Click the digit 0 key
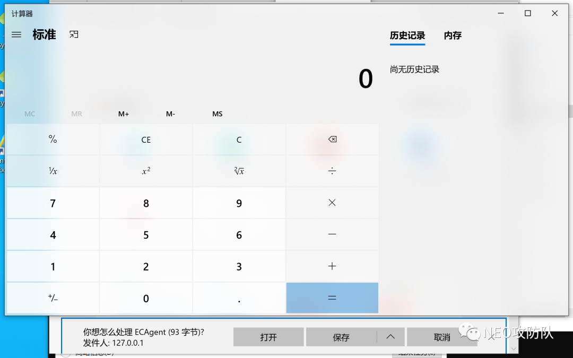Screen dimensions: 573x358 point(146,298)
